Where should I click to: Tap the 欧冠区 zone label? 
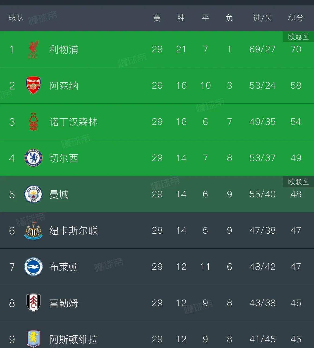tap(298, 37)
